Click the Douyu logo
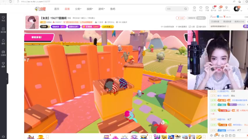 40,9
